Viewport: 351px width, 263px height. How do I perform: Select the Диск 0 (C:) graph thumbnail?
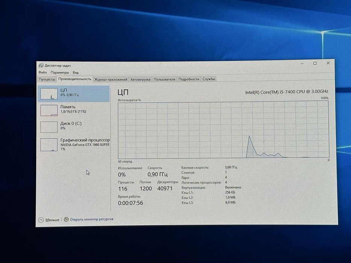[49, 127]
